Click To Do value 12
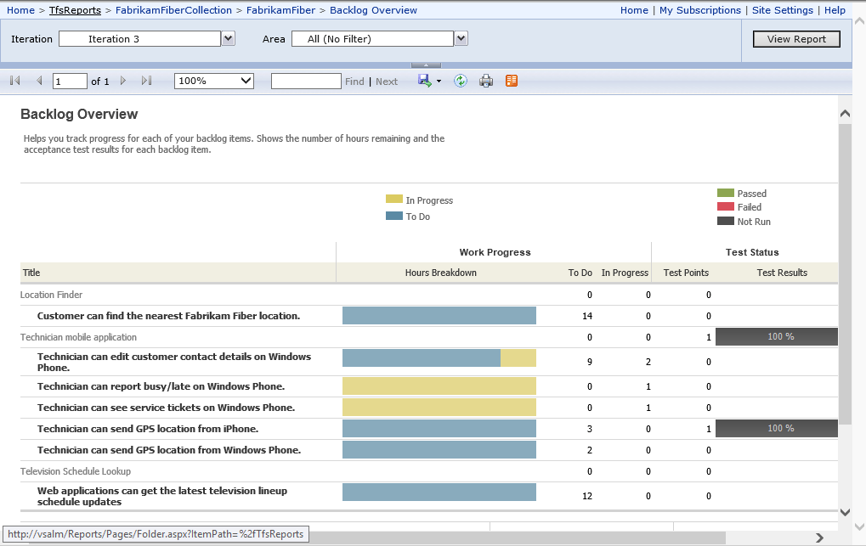The width and height of the screenshot is (866, 546). 587,496
